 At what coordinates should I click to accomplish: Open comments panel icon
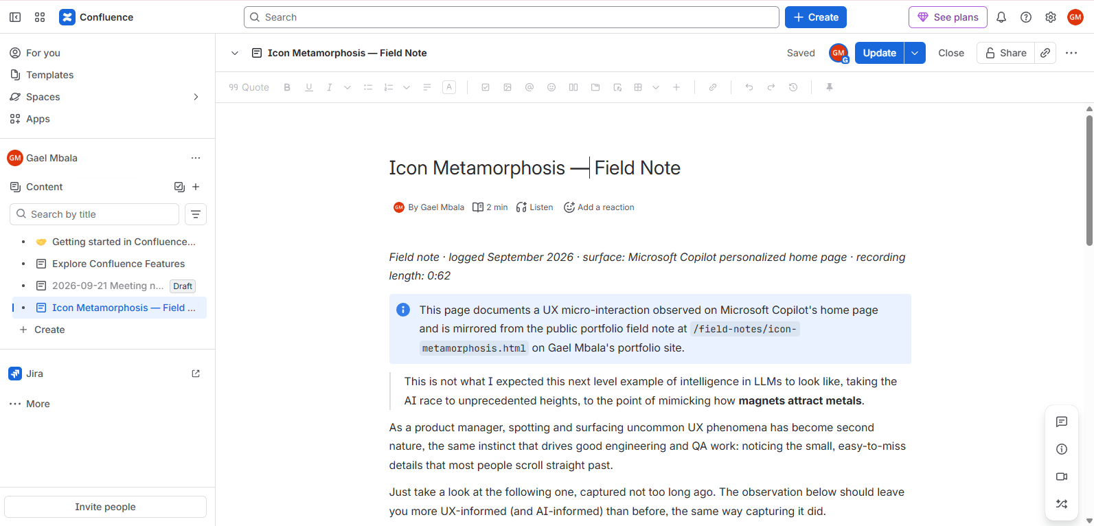coord(1062,422)
